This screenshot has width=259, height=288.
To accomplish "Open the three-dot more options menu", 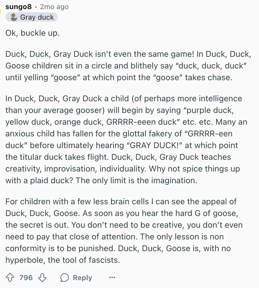I will click(x=112, y=277).
